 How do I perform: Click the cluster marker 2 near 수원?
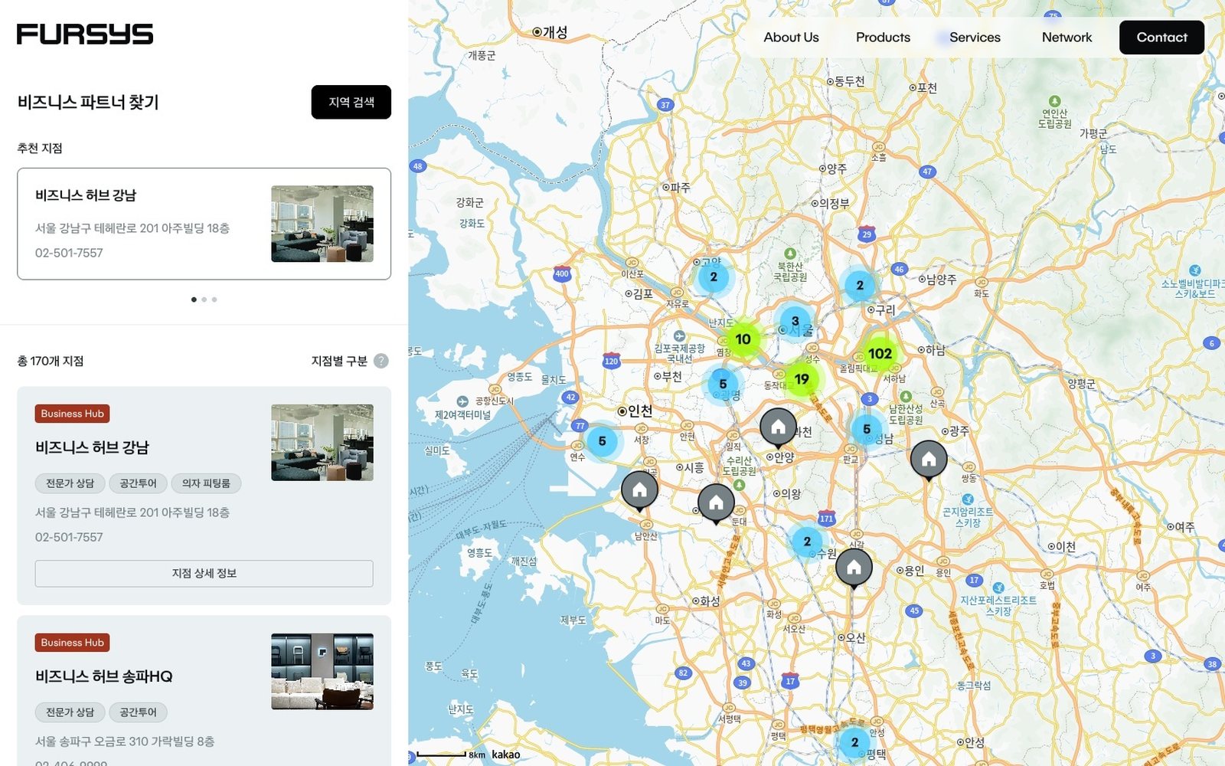point(807,541)
